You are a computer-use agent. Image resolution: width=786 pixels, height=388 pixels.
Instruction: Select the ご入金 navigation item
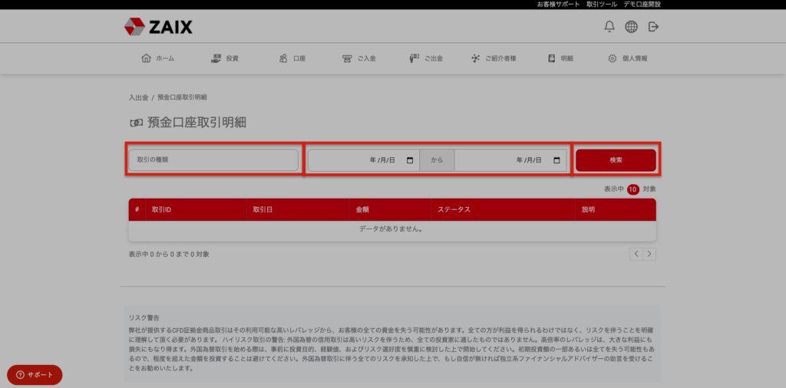[359, 58]
